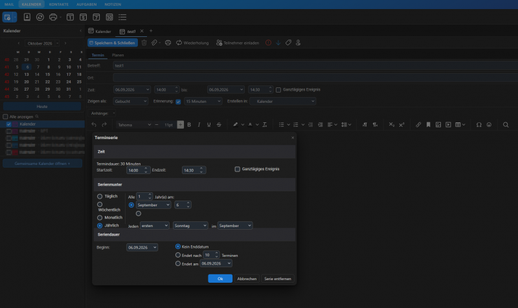Open the Kontakte section

coord(59,5)
